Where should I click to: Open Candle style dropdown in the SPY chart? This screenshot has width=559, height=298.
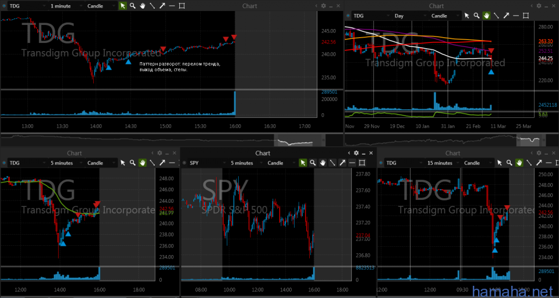pos(281,163)
